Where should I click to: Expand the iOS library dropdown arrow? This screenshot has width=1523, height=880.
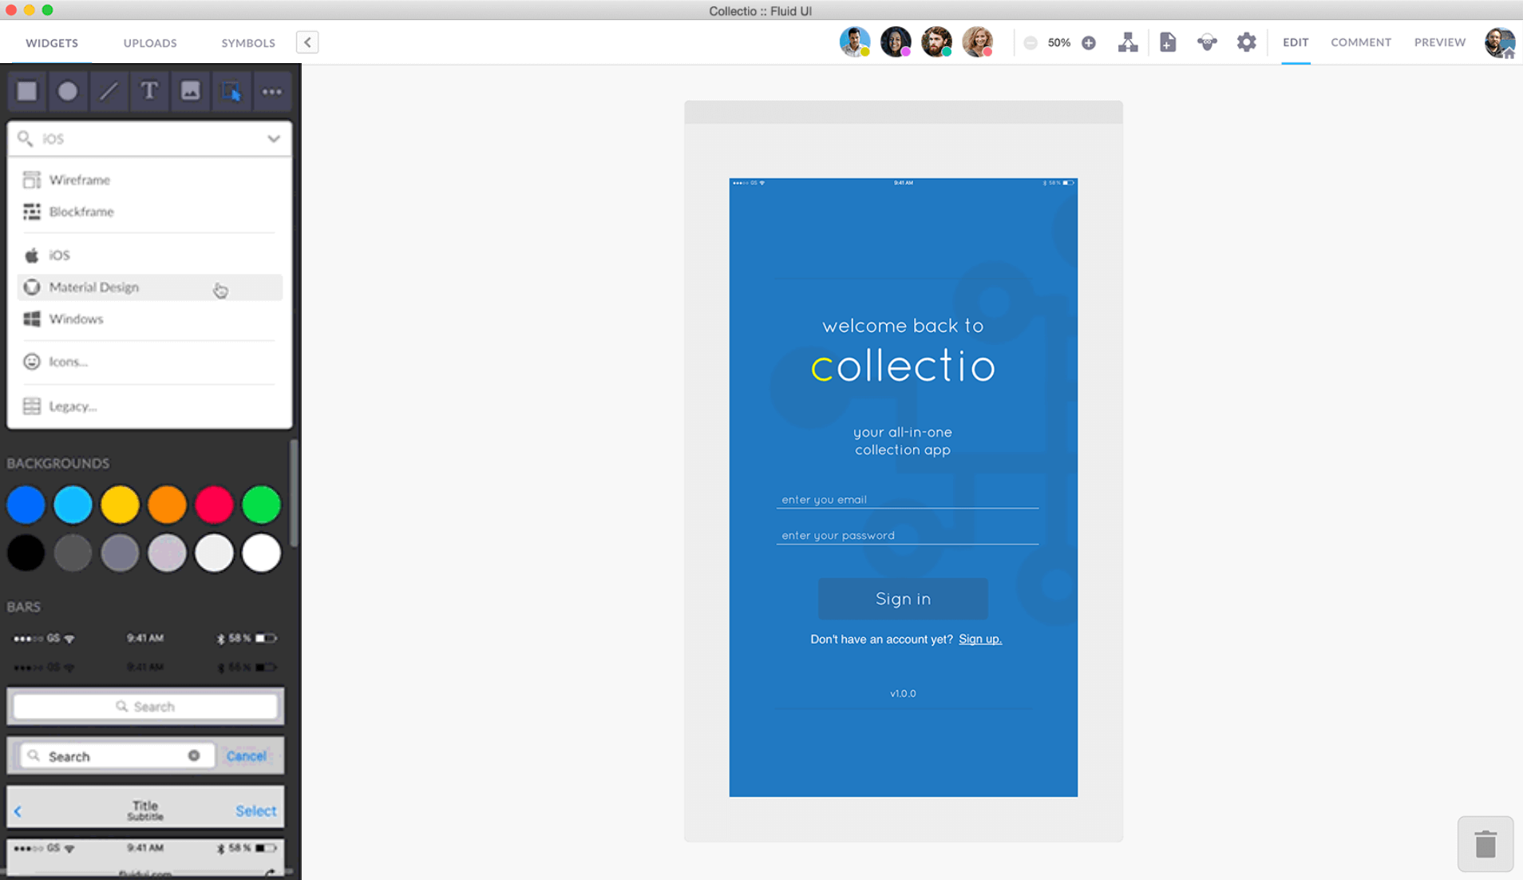tap(274, 139)
